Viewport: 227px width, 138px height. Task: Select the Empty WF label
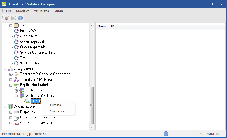tap(28, 31)
